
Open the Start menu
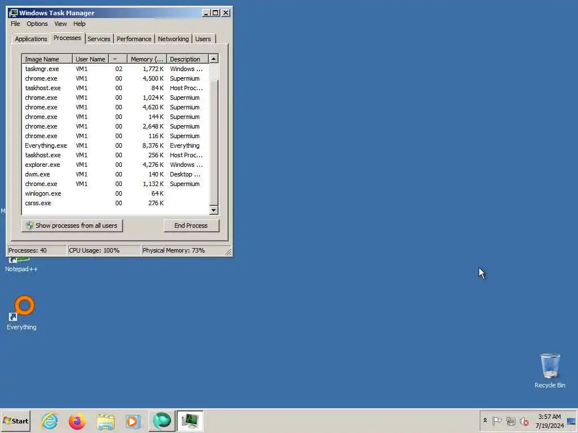click(15, 421)
